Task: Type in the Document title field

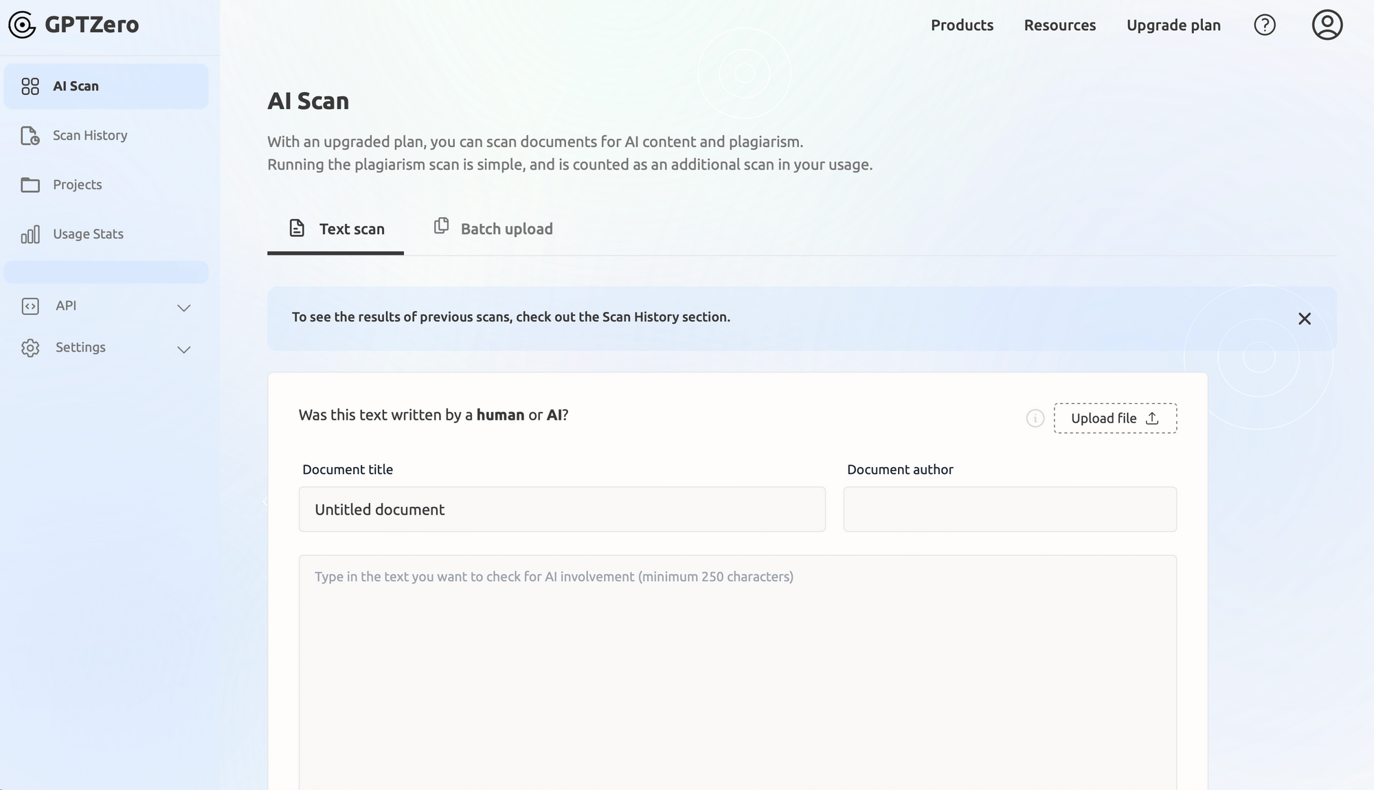Action: point(563,509)
